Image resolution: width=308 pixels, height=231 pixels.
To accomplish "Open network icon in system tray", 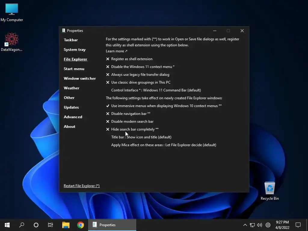I will pos(252,225).
